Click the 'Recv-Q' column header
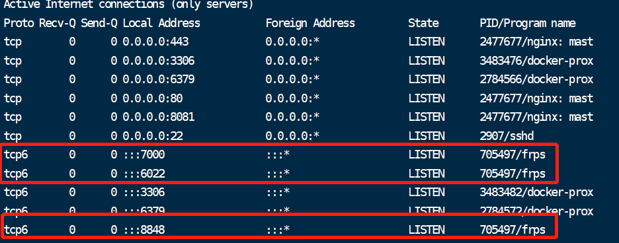 point(58,23)
